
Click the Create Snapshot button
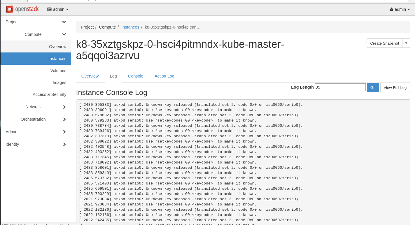pos(384,43)
